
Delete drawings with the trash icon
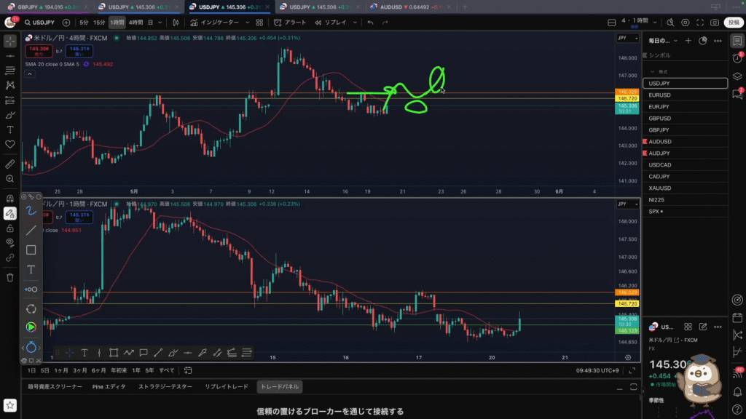pos(10,277)
